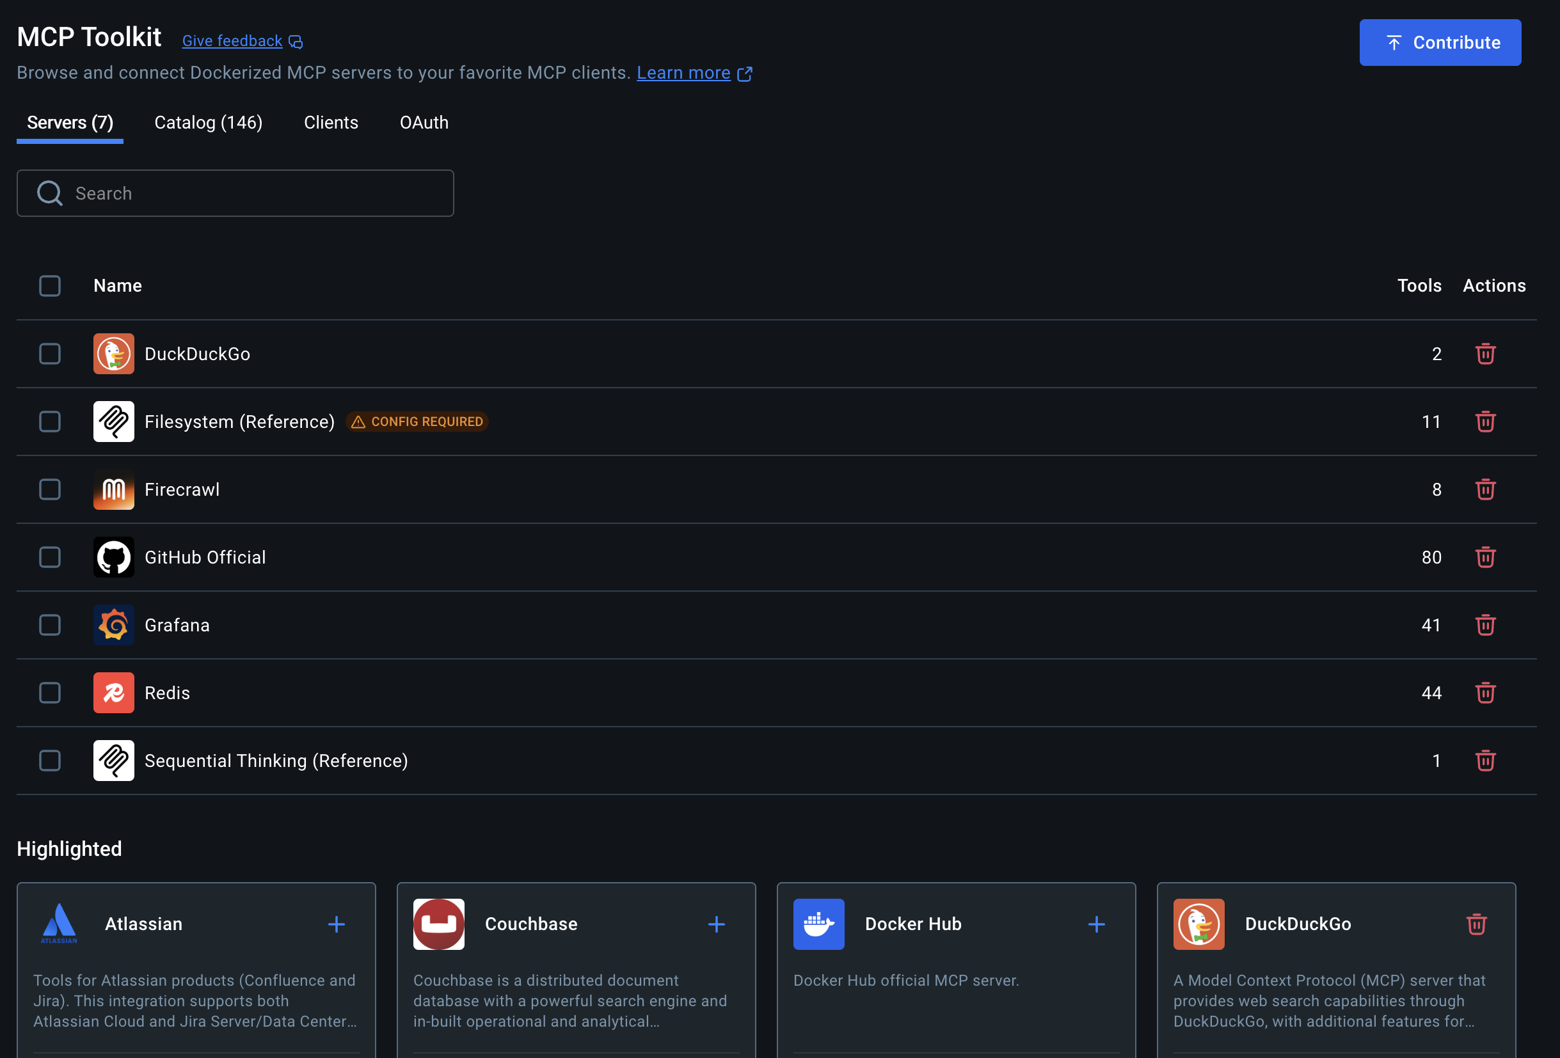Image resolution: width=1560 pixels, height=1058 pixels.
Task: Add Couchbase using its plus icon
Action: (x=716, y=924)
